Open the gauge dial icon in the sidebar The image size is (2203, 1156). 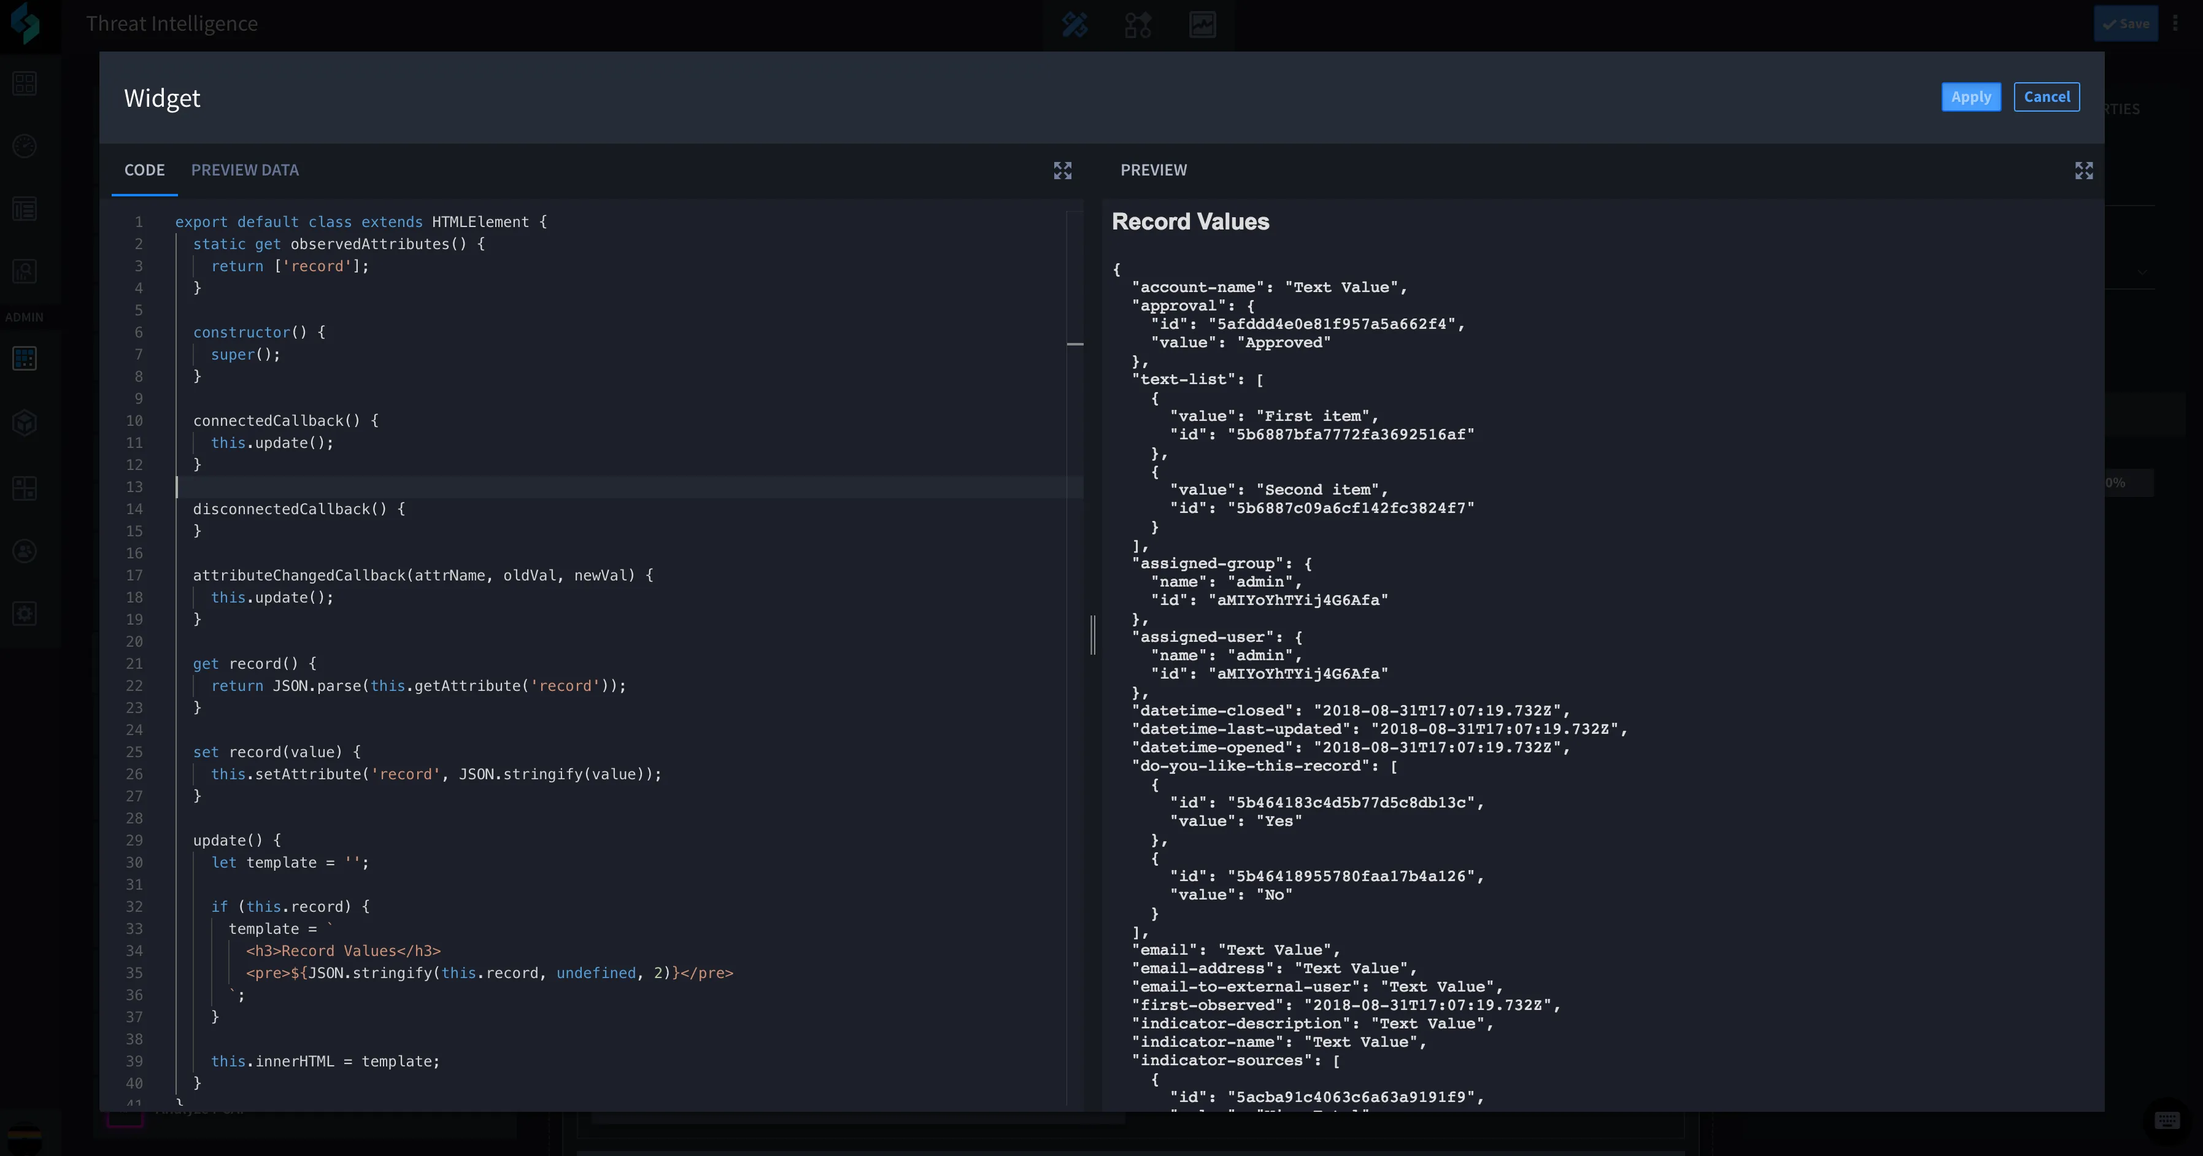pyautogui.click(x=25, y=146)
